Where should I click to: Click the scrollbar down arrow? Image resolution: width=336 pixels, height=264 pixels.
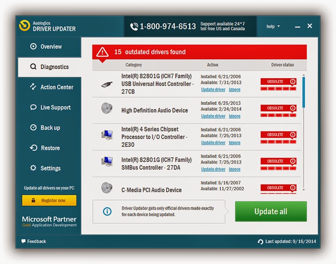[303, 190]
